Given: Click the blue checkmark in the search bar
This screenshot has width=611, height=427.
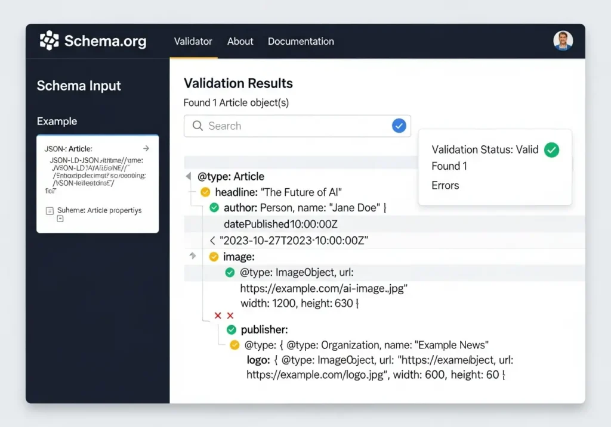Looking at the screenshot, I should (x=399, y=126).
